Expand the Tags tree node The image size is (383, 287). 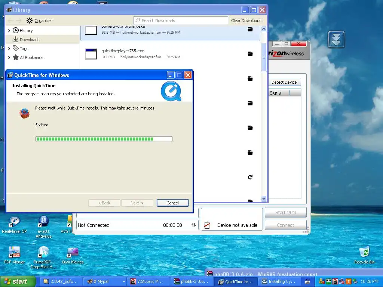(x=9, y=48)
